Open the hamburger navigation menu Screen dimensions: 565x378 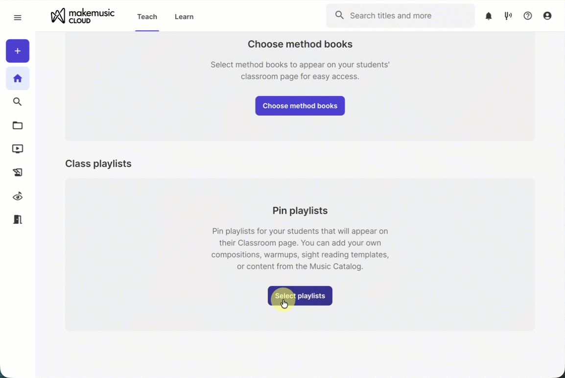(17, 18)
